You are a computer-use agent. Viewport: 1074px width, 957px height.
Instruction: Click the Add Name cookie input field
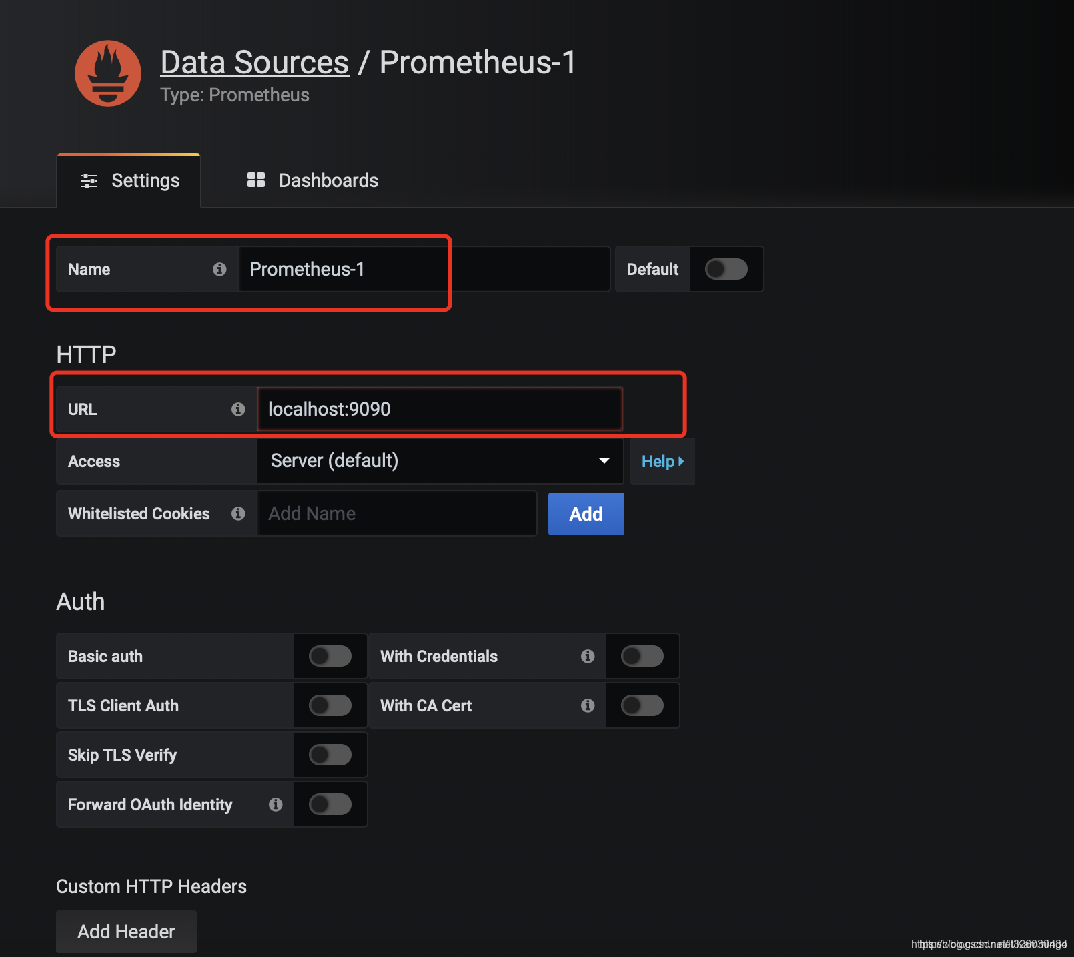point(397,513)
